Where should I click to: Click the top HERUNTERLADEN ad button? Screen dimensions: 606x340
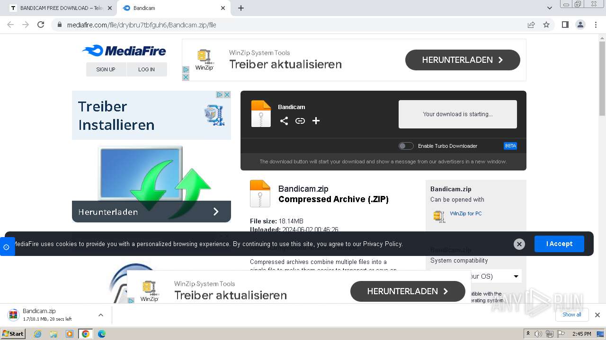(463, 60)
